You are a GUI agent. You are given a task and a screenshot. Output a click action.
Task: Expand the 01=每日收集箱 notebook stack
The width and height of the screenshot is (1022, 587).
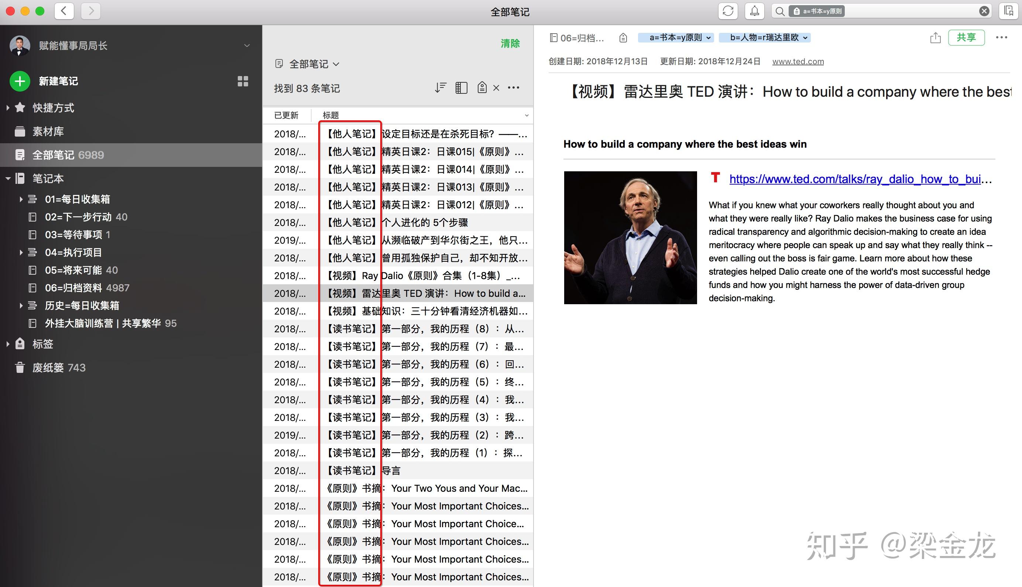(x=21, y=199)
